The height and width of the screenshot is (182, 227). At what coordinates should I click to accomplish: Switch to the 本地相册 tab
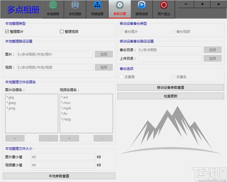pos(53,8)
